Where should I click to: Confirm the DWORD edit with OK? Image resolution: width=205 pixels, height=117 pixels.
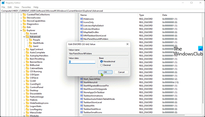click(x=105, y=72)
